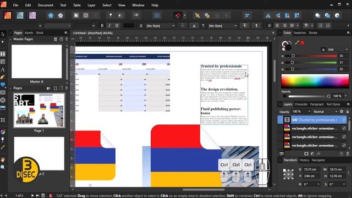Go to the next page button
Screen dimensions: 352x198
tap(32, 196)
